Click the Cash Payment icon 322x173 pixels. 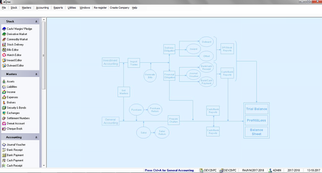point(4,161)
